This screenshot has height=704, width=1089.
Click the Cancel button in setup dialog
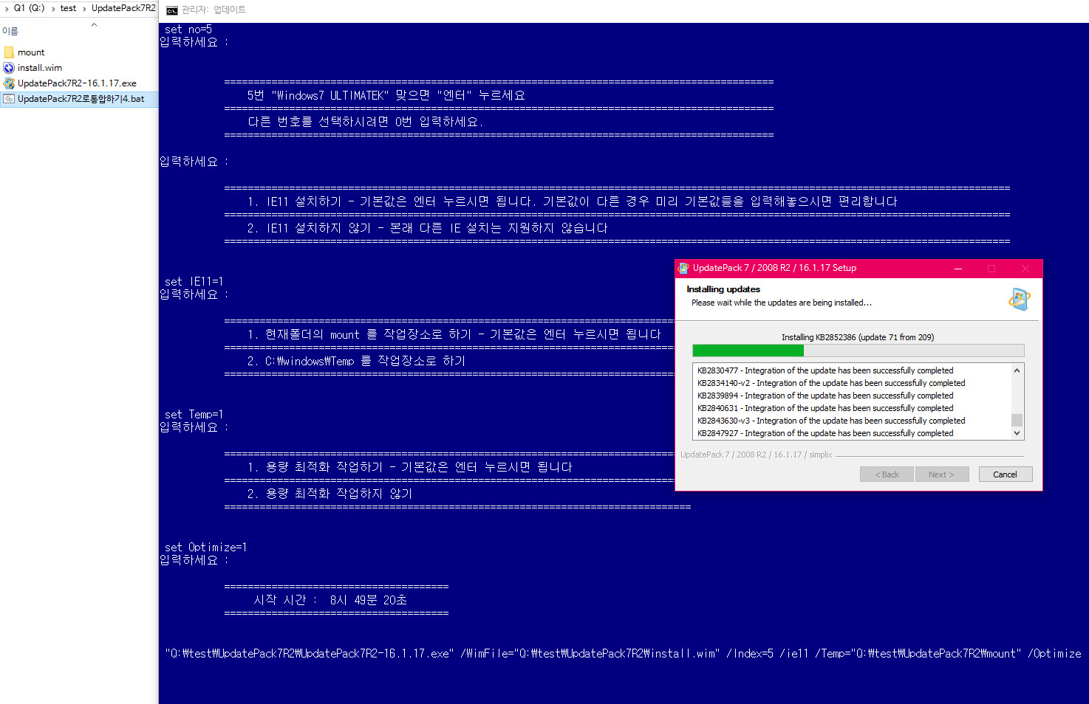pyautogui.click(x=1005, y=474)
